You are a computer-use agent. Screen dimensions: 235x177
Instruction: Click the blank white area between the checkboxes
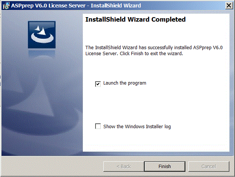coord(156,105)
